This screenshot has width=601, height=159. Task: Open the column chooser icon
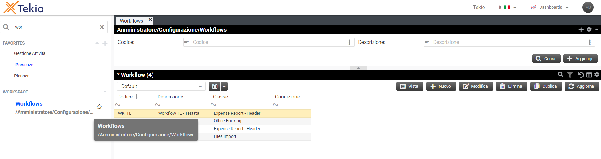(589, 75)
